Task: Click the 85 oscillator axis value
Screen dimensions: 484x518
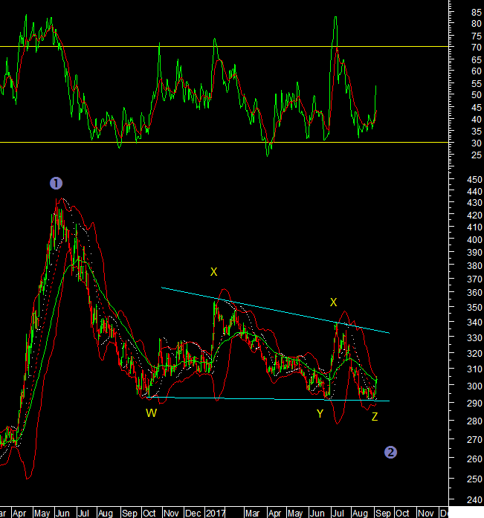Action: pos(477,13)
